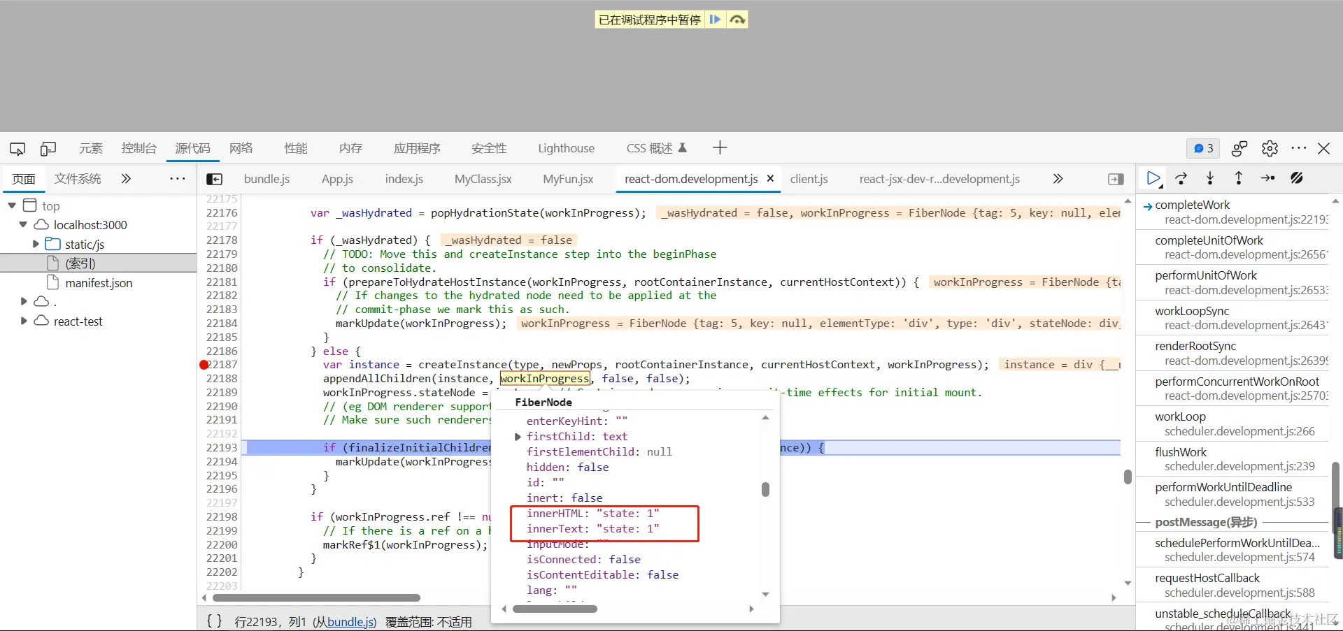Open manifest.json in the file tree
Screen dimensions: 1343x631
click(99, 282)
